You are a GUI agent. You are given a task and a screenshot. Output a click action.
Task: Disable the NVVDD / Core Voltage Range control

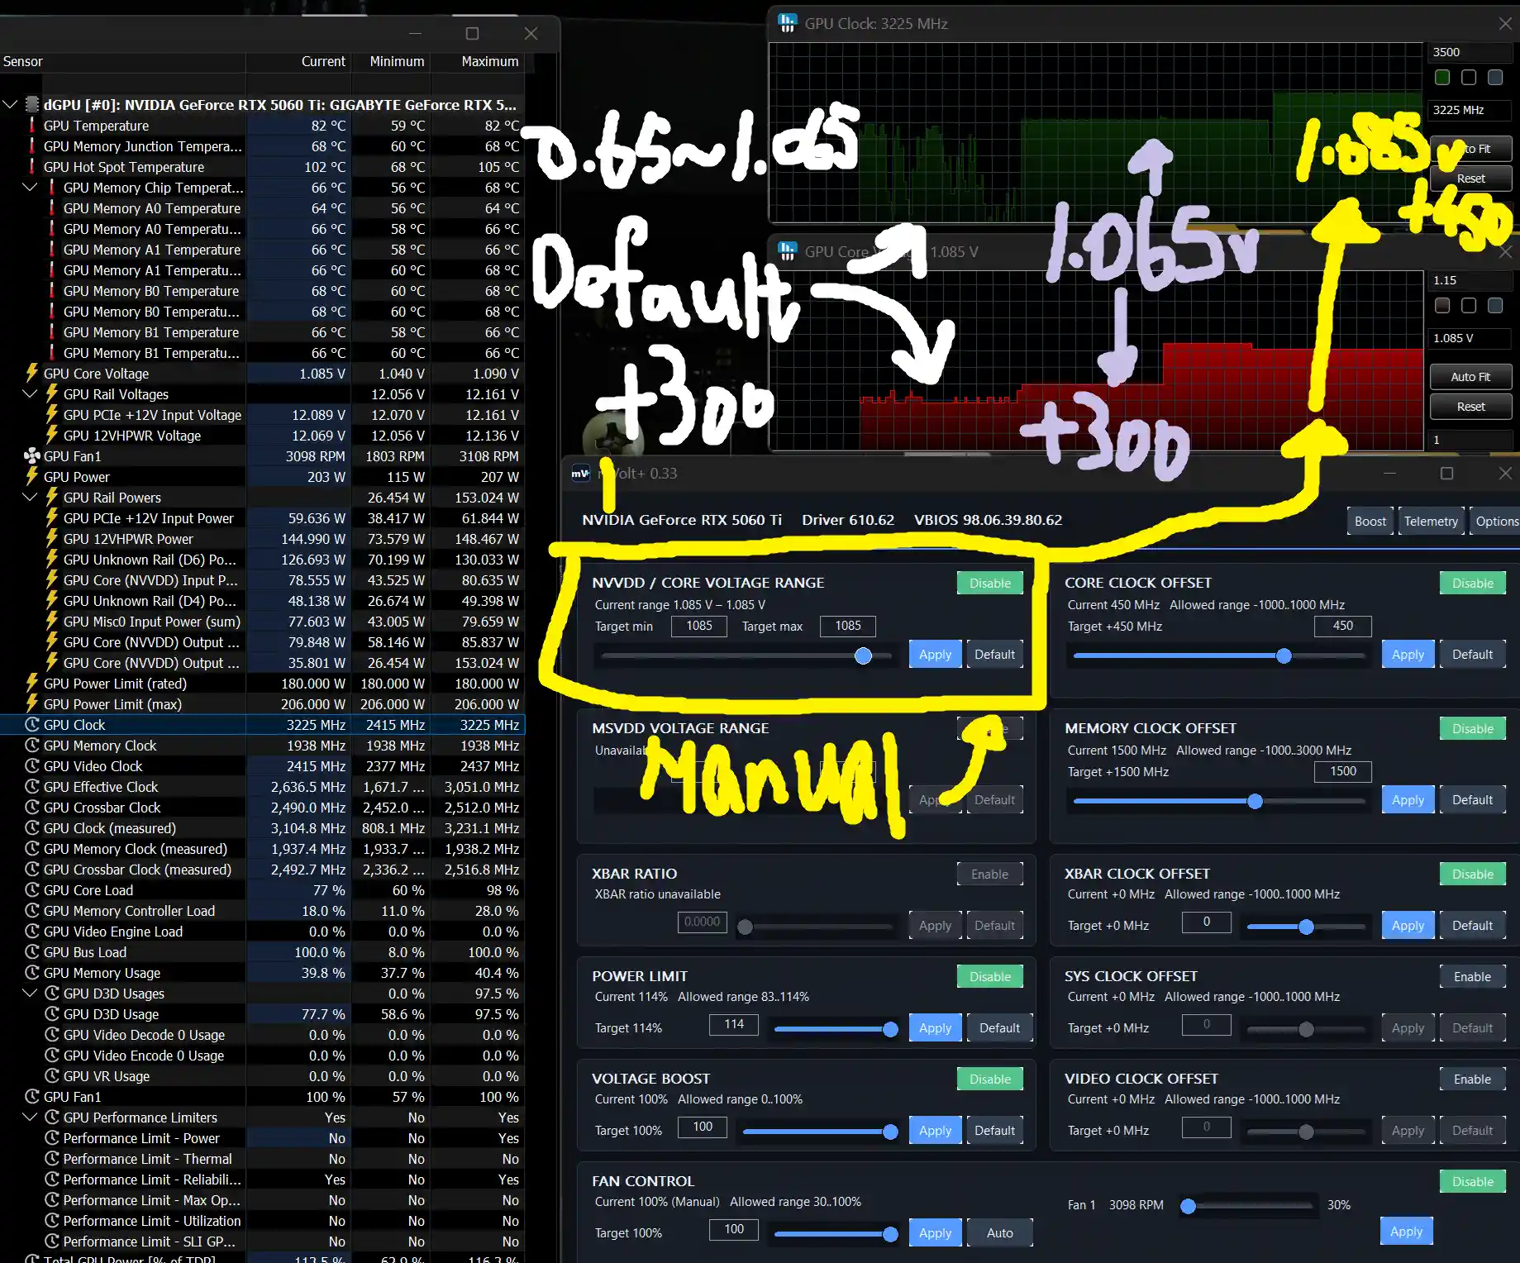click(990, 584)
